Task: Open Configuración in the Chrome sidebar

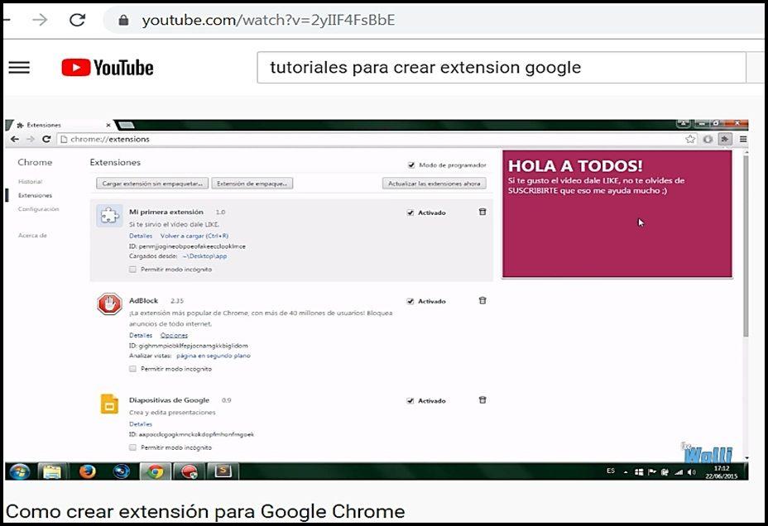Action: click(x=38, y=209)
